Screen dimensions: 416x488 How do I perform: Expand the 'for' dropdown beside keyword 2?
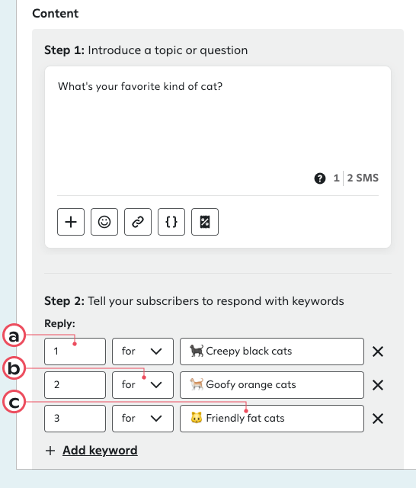coord(142,385)
